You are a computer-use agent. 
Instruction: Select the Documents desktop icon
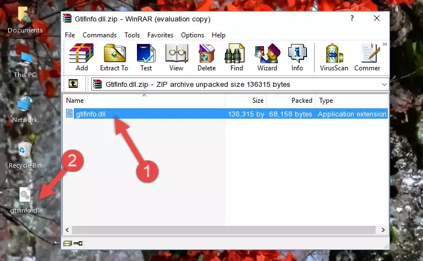(25, 20)
